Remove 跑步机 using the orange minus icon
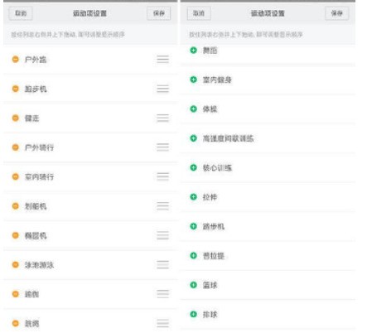 [16, 89]
